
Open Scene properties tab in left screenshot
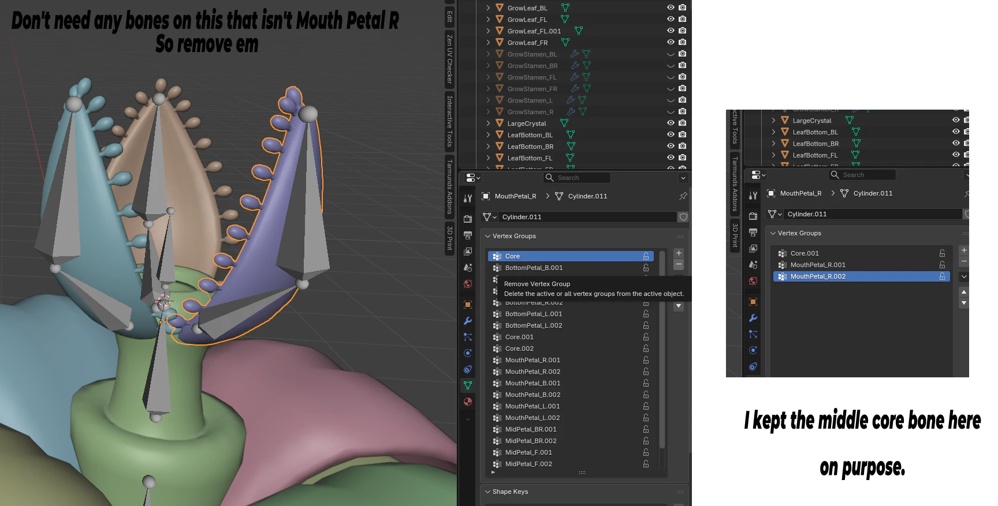point(468,267)
